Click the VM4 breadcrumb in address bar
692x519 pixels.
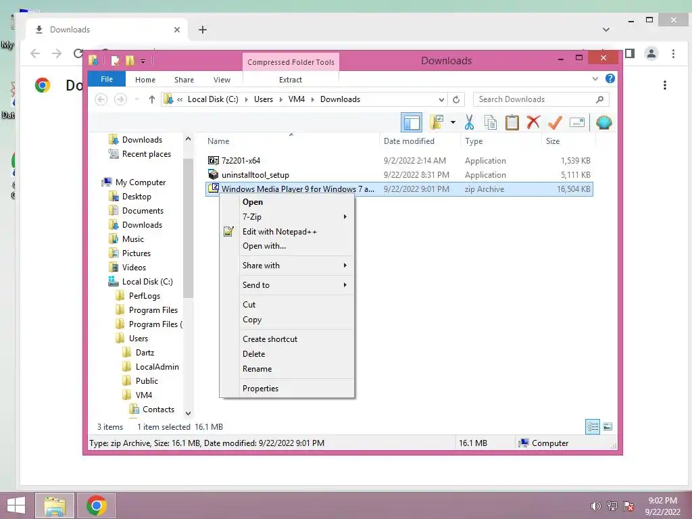[297, 99]
